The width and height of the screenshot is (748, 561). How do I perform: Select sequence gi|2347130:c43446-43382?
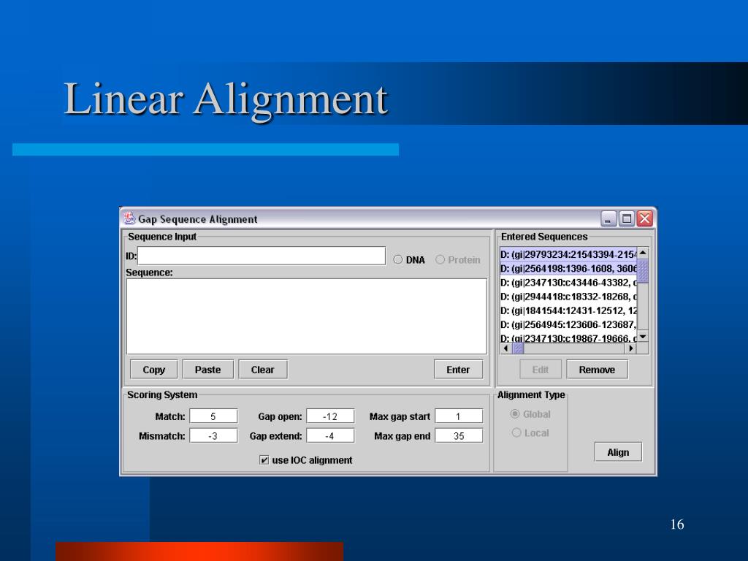[568, 283]
